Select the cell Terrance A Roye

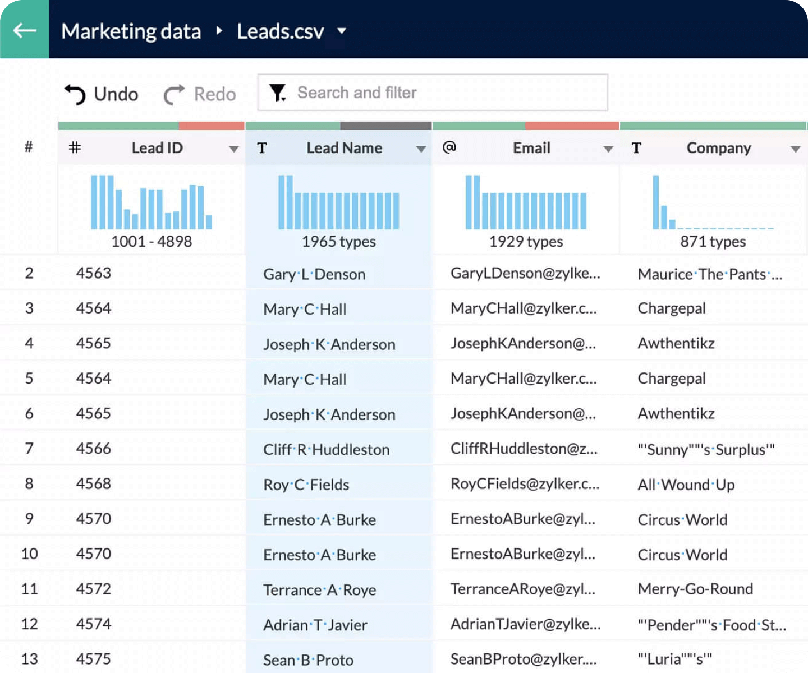click(339, 589)
